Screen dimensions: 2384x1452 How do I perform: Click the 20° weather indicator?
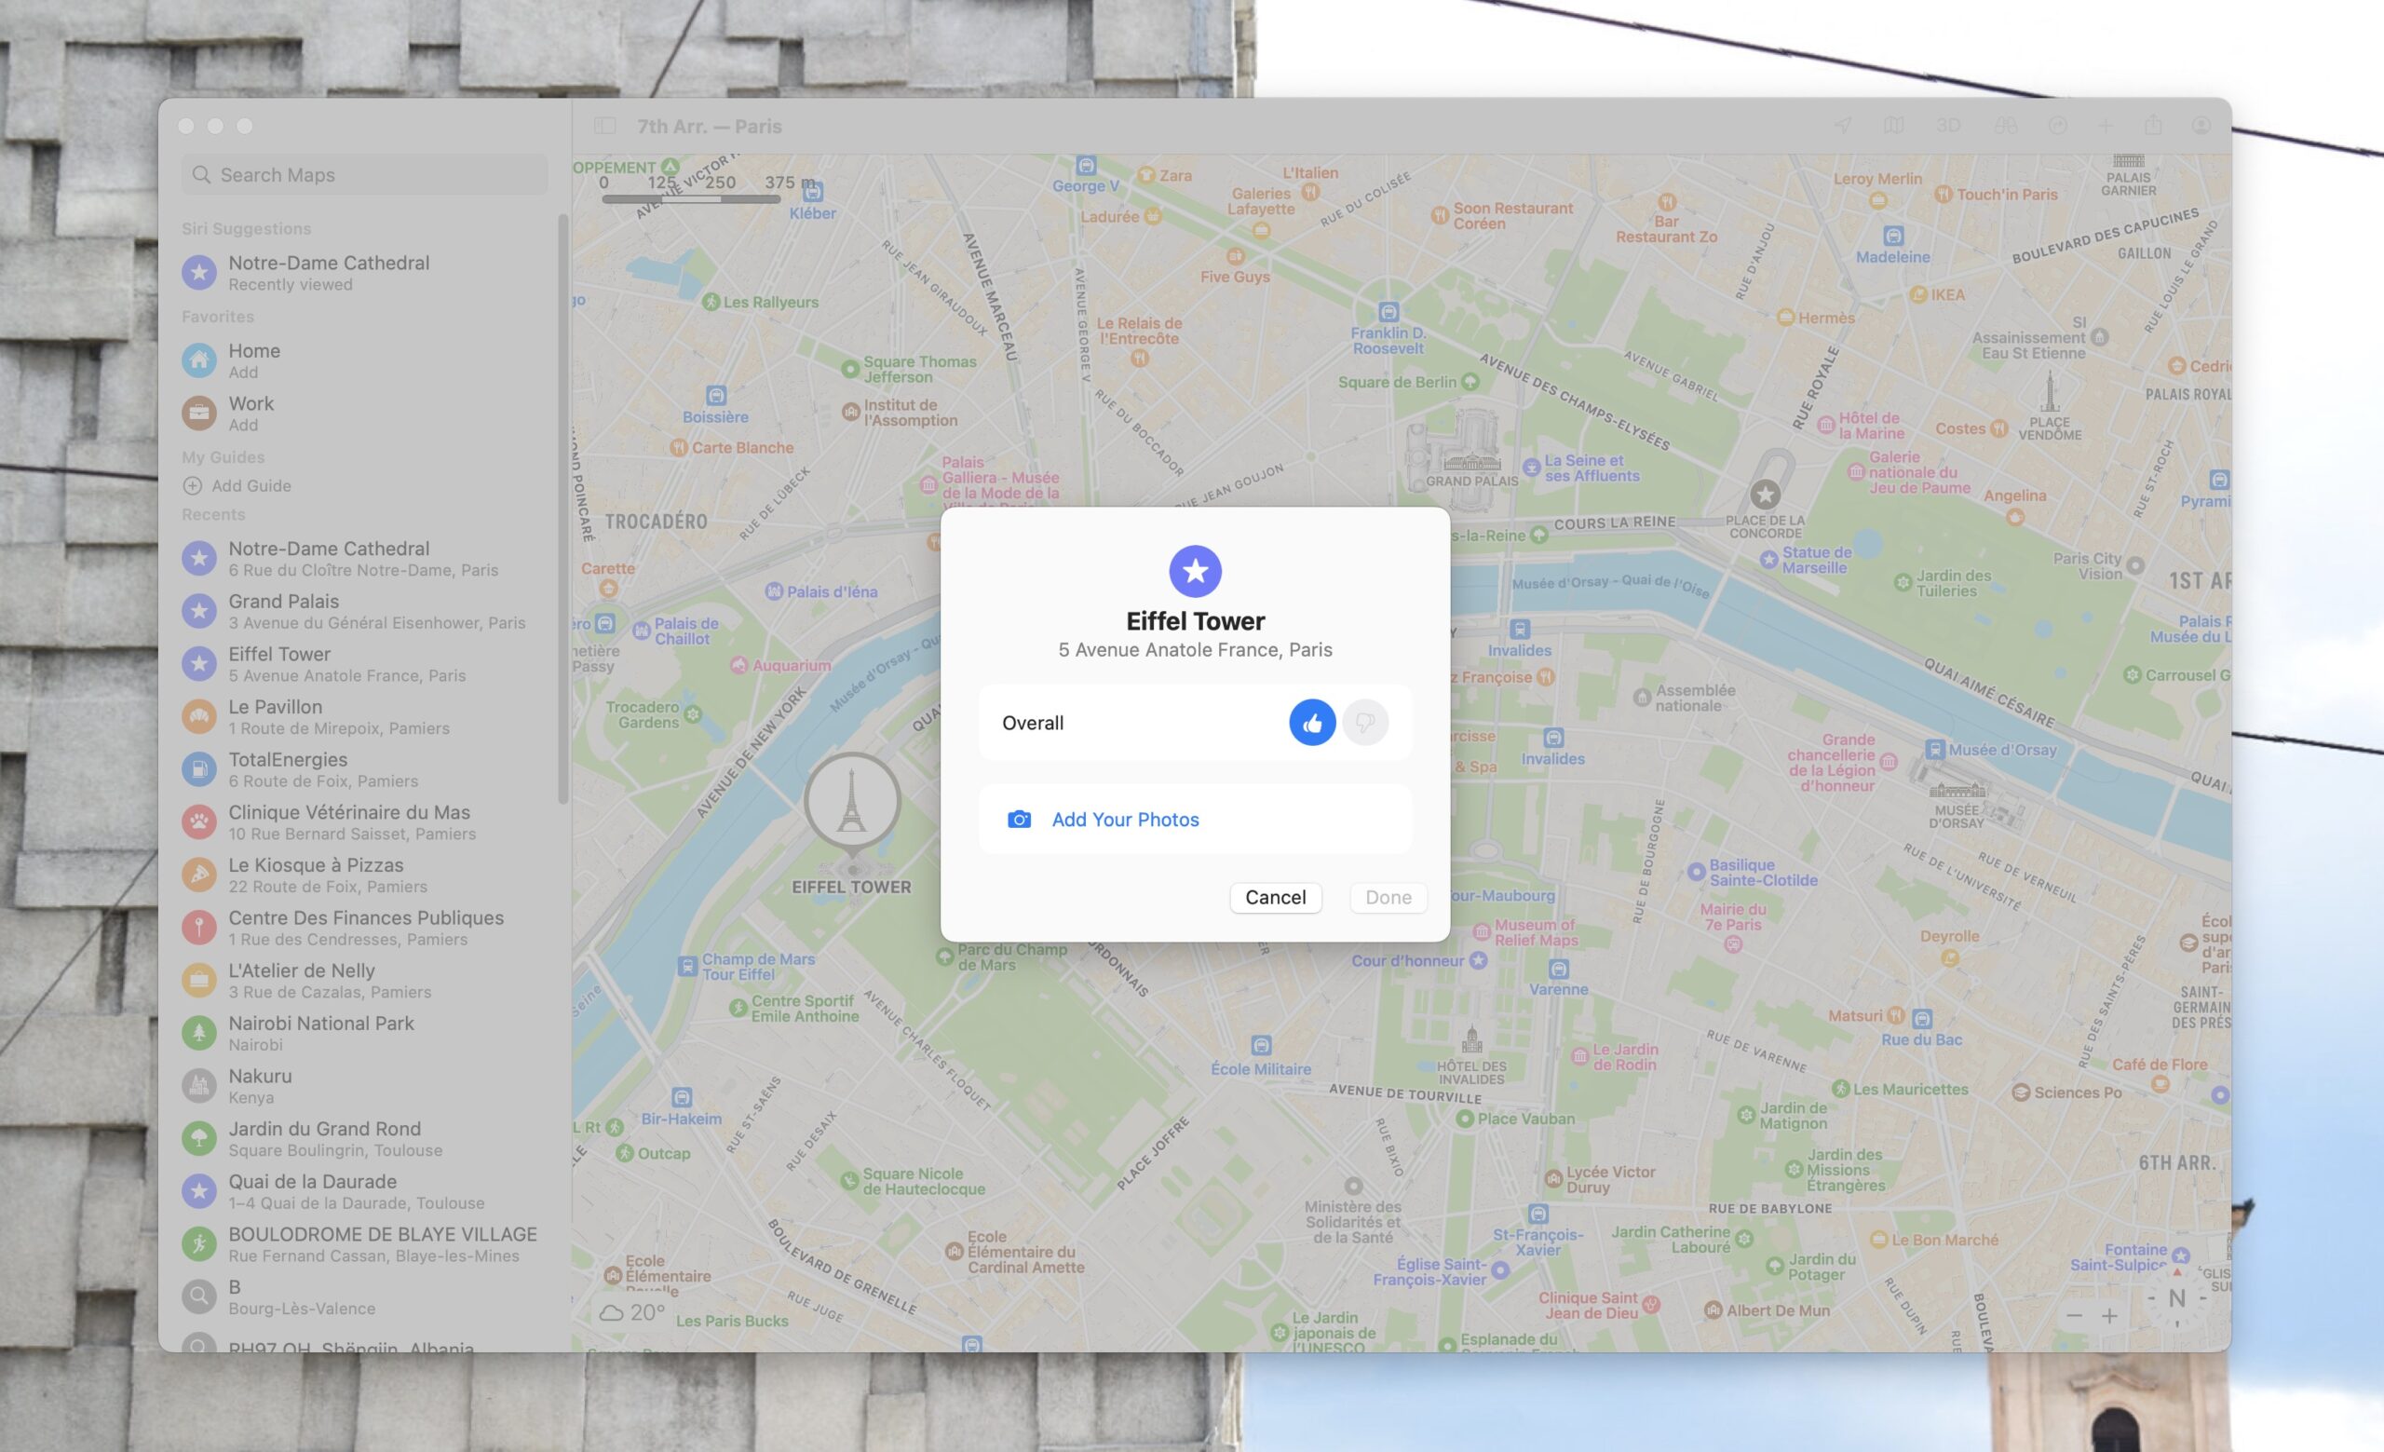tap(631, 1312)
